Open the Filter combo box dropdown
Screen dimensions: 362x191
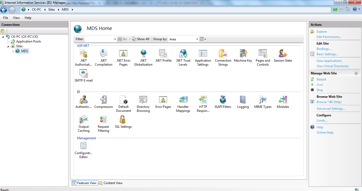click(115, 39)
